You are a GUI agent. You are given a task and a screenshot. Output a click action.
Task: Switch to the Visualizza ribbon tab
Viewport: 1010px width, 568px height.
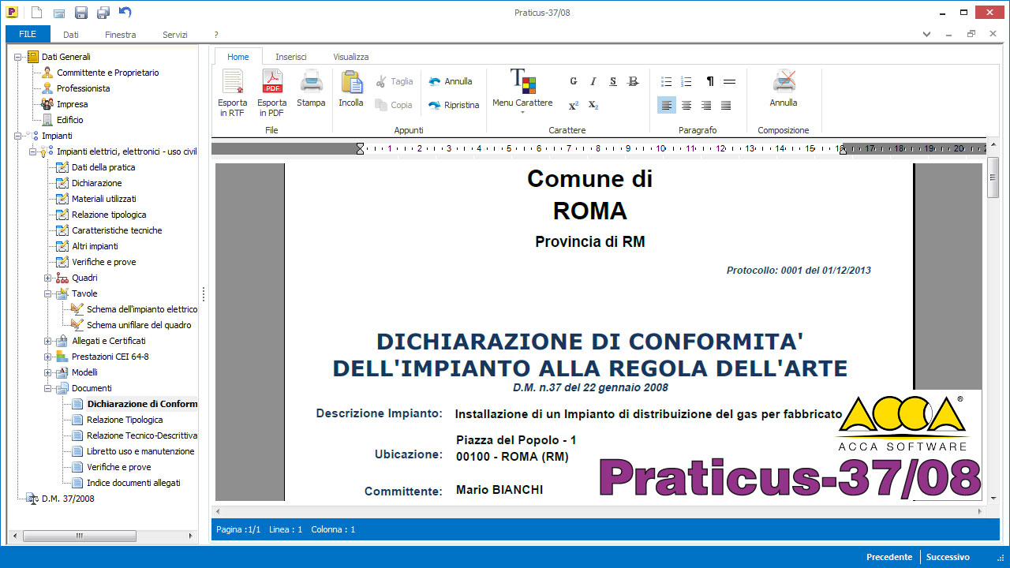pos(350,57)
